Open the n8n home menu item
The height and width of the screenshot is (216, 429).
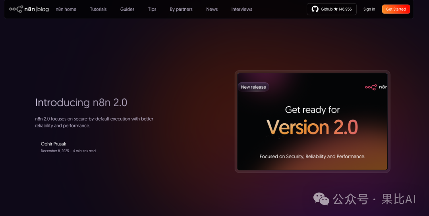click(66, 9)
